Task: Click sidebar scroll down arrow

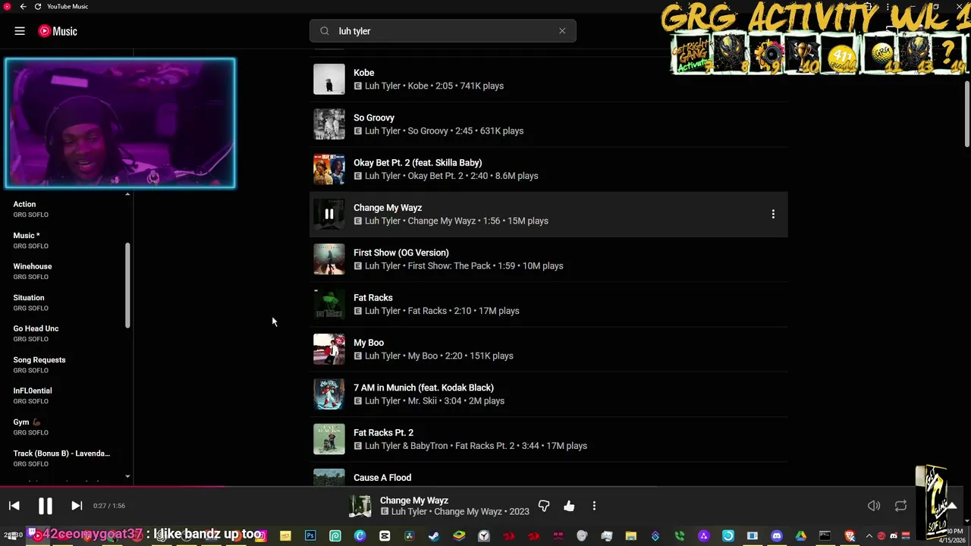Action: click(127, 477)
